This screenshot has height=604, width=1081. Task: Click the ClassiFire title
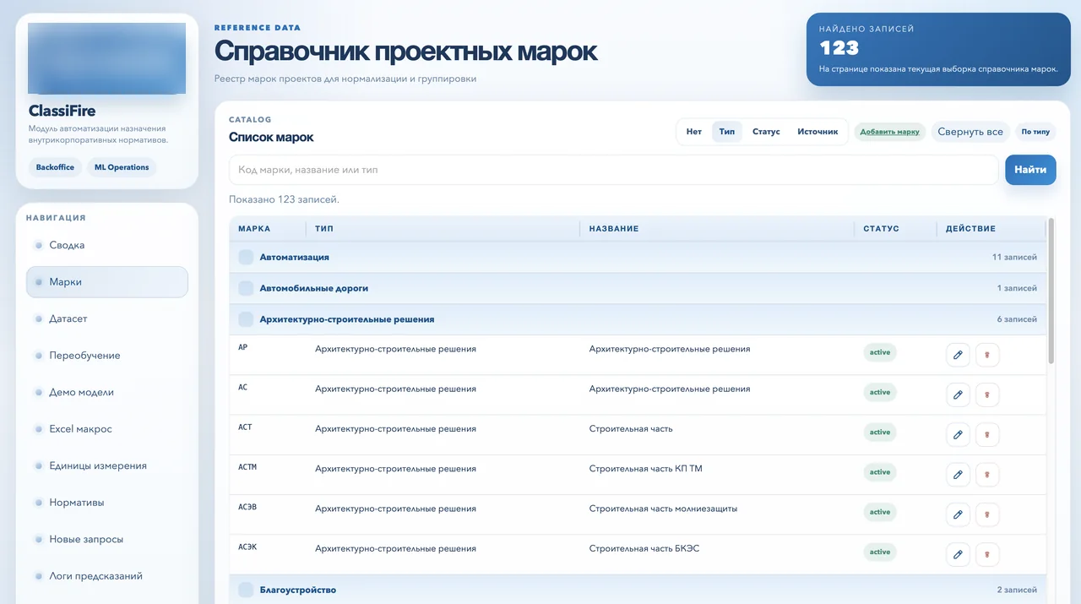tap(62, 111)
